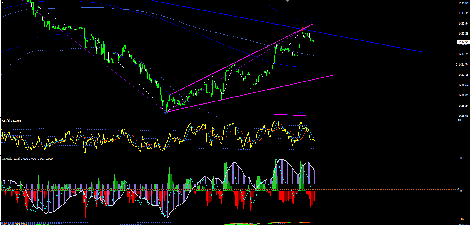Click the divider between RSI and OsMA panels
Screen dimensions: 470x225
click(x=228, y=155)
